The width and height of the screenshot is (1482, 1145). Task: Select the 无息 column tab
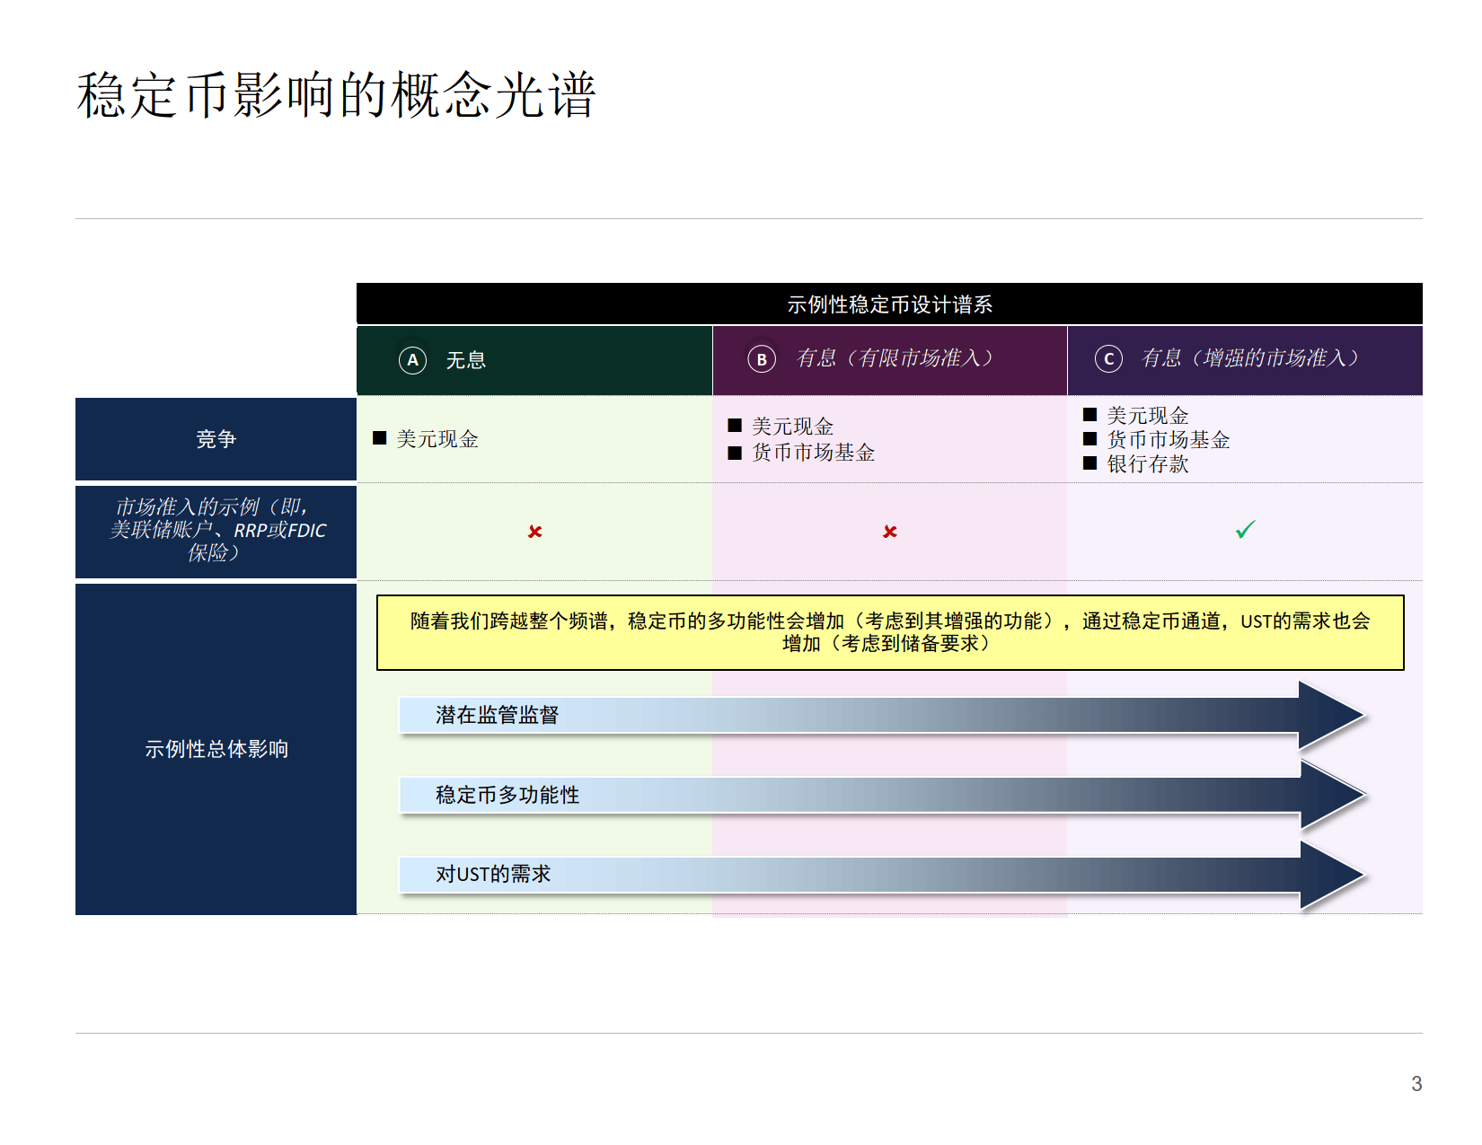[x=534, y=359]
